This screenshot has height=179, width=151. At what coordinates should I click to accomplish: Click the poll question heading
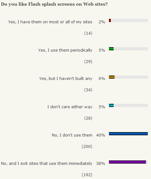click(54, 4)
